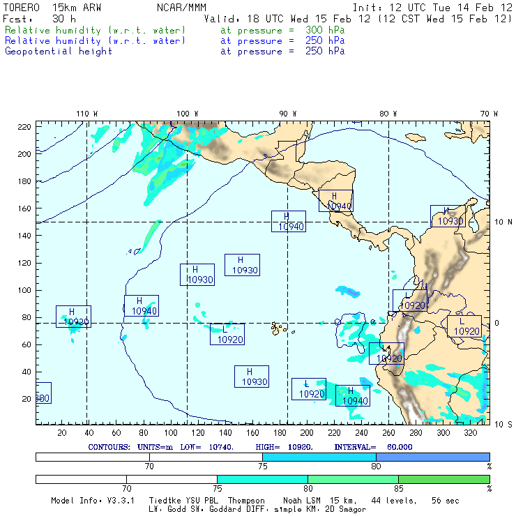Click the 'H 10940' box on the 90 W meridian
Image resolution: width=516 pixels, height=516 pixels.
point(288,222)
